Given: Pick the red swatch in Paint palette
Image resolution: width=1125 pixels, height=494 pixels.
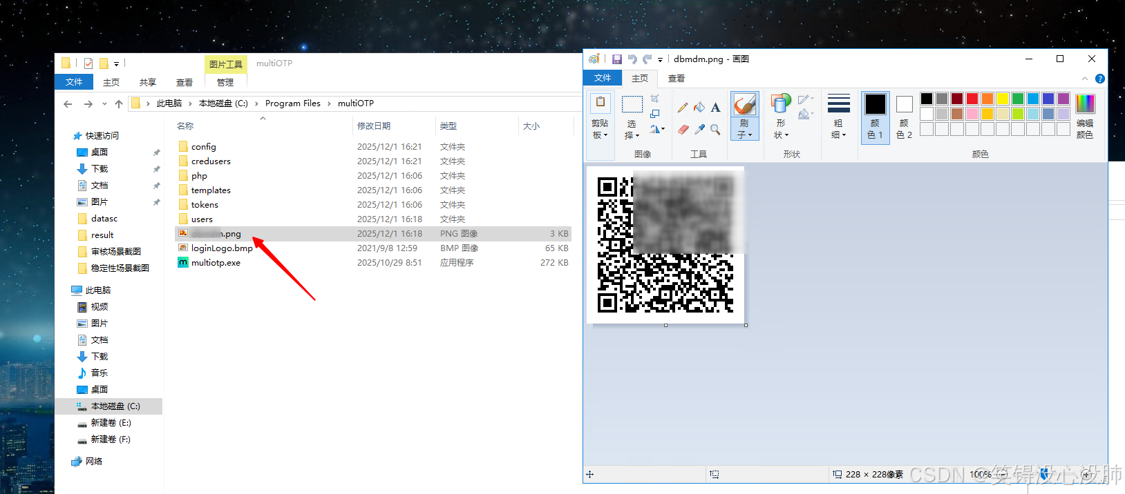Looking at the screenshot, I should (x=972, y=99).
